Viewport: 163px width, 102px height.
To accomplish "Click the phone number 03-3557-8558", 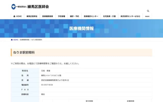I will click(x=47, y=85).
